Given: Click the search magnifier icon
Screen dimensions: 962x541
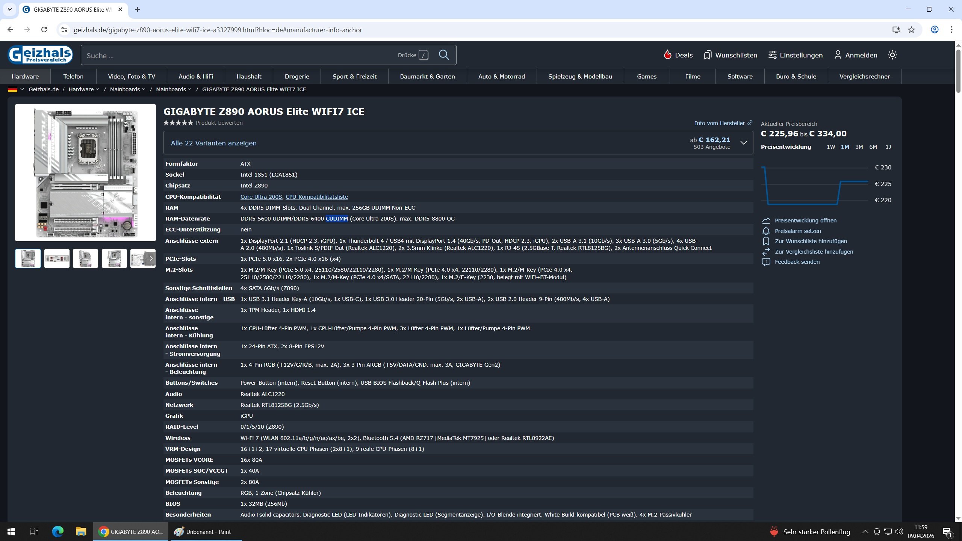Looking at the screenshot, I should (x=444, y=55).
